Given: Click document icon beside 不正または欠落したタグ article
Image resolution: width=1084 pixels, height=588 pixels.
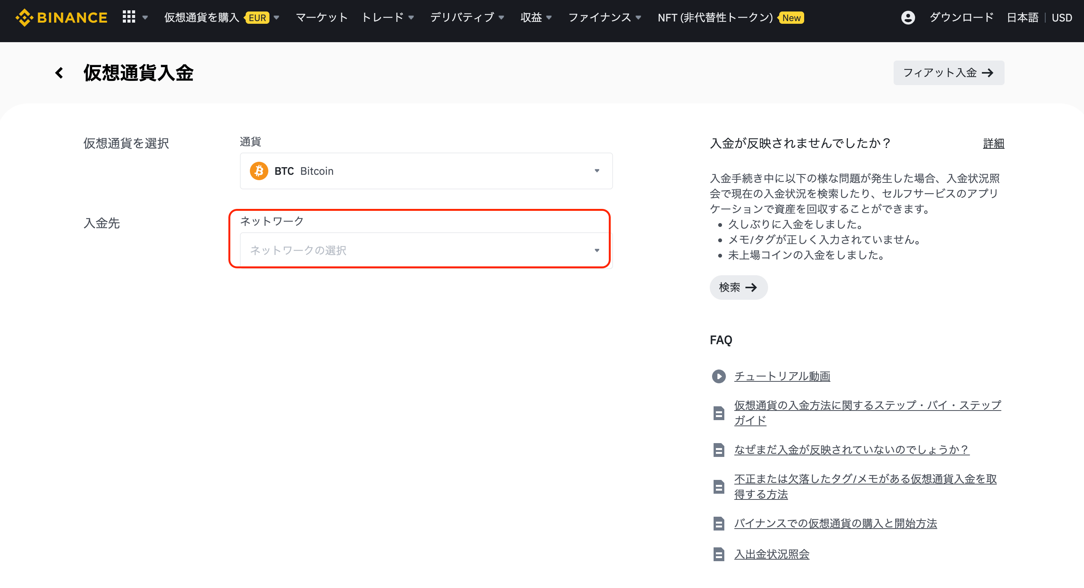Looking at the screenshot, I should click(718, 487).
